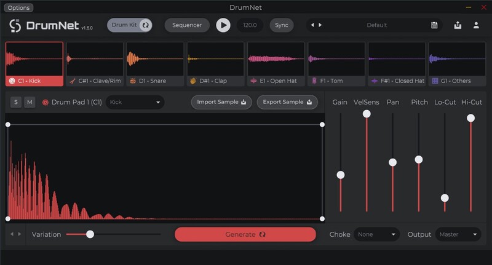Screen dimensions: 492x265
Task: Switch to the Sequencer view
Action: pyautogui.click(x=187, y=25)
